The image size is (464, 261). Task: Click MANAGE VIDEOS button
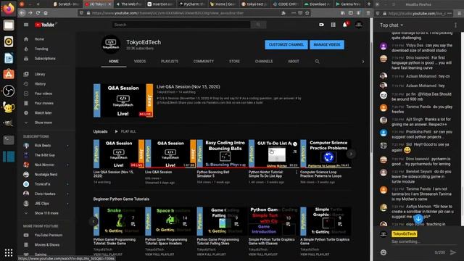coord(327,45)
